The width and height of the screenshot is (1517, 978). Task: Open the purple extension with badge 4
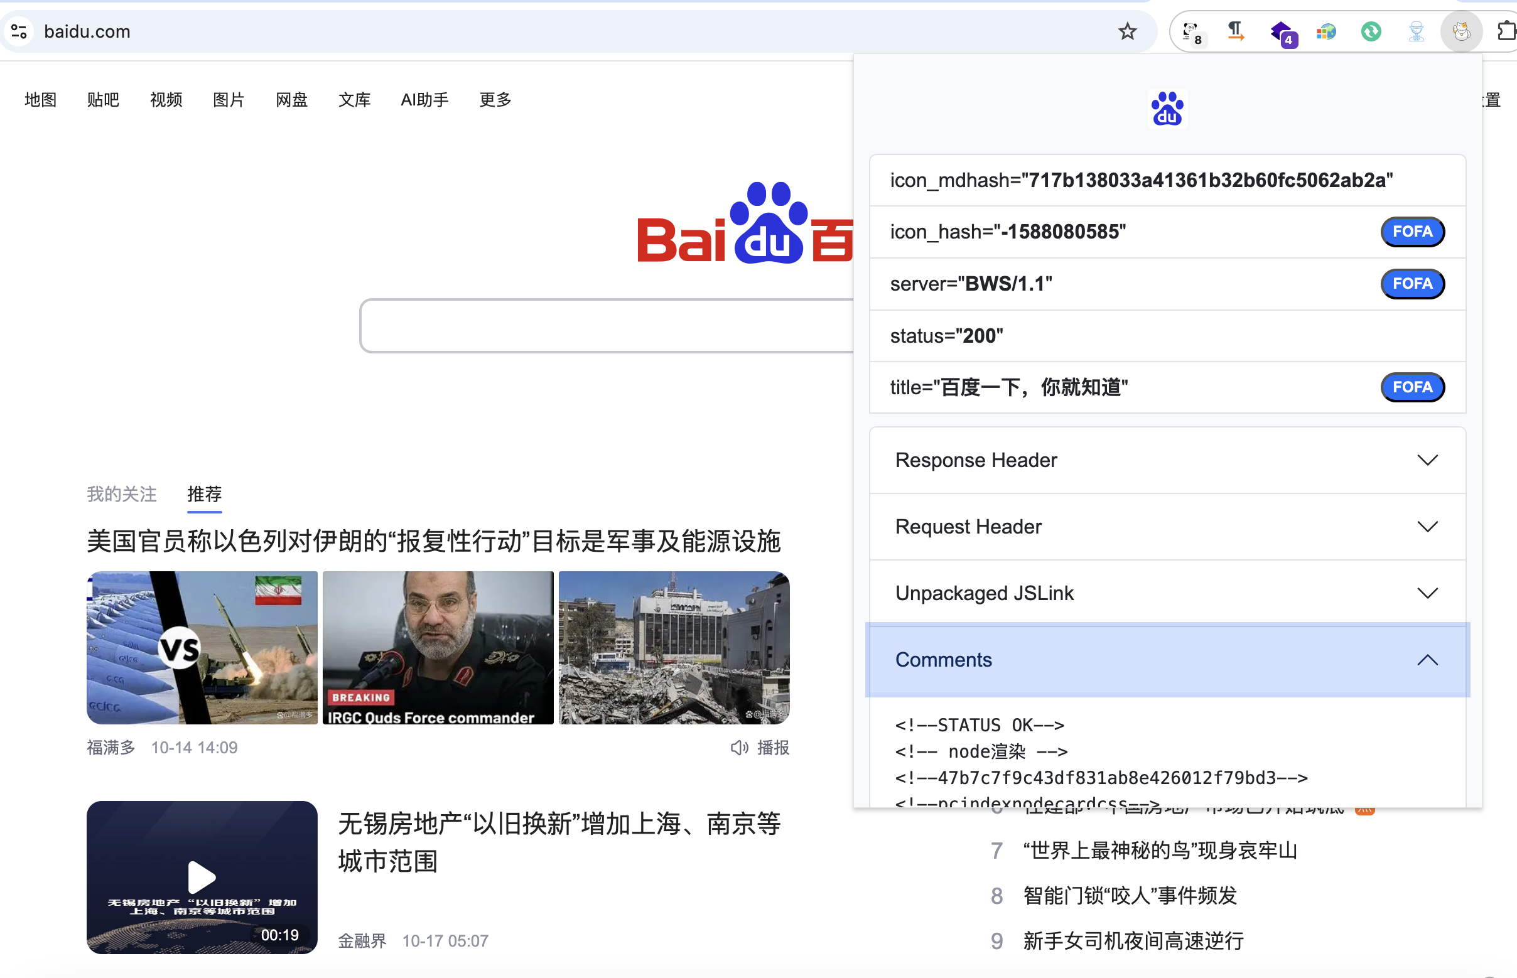pos(1282,31)
